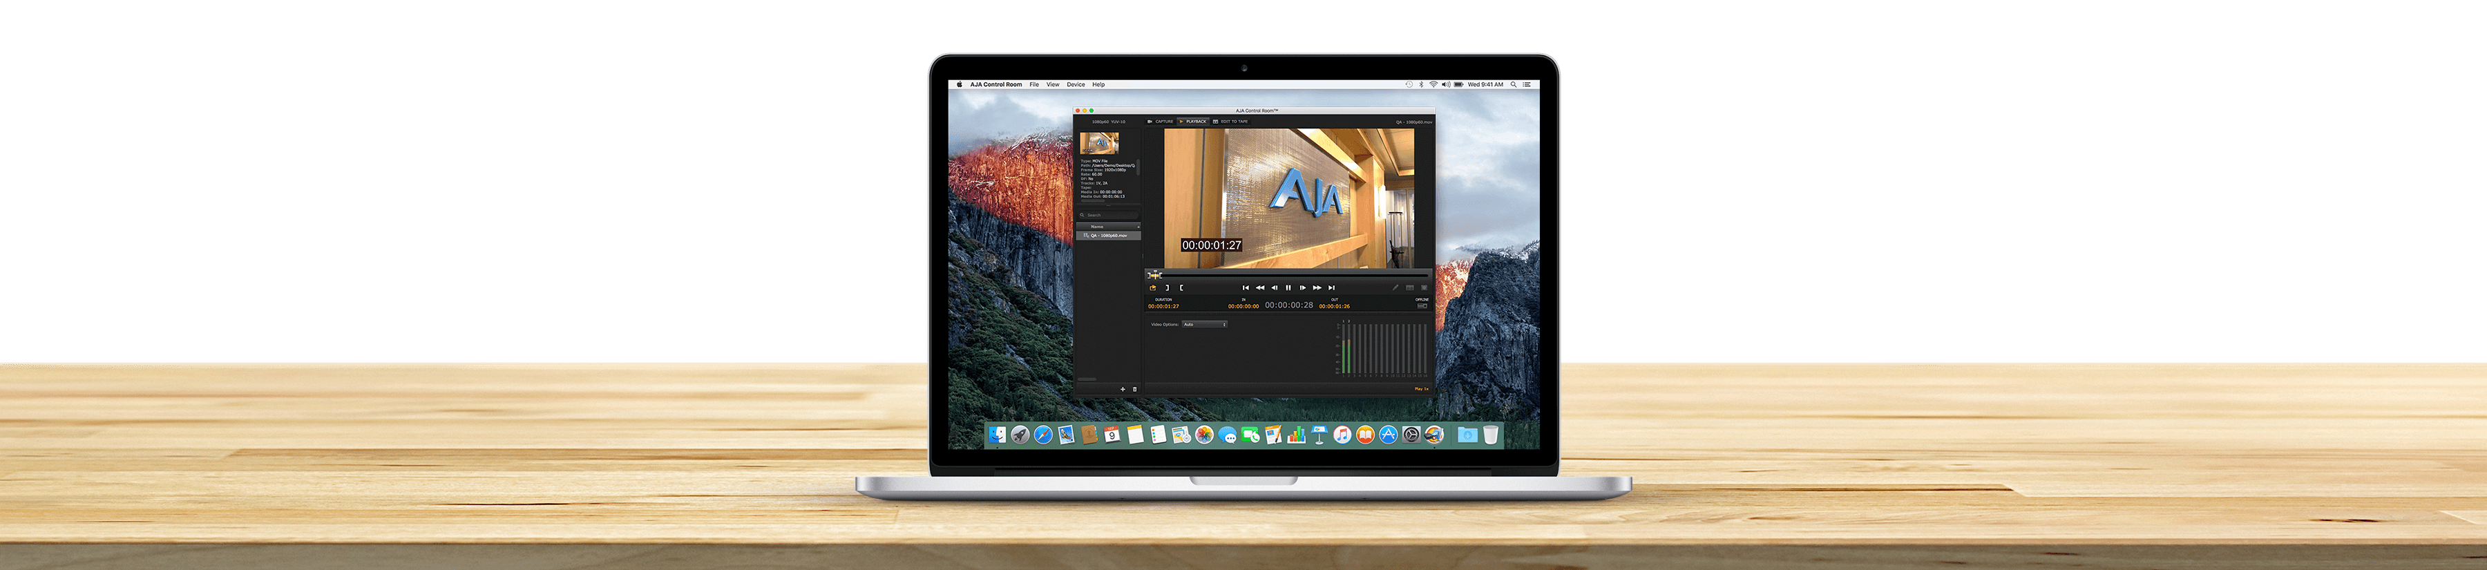Click the DURATION timecode 00:00:01:27
The image size is (2487, 570).
(x=1163, y=306)
